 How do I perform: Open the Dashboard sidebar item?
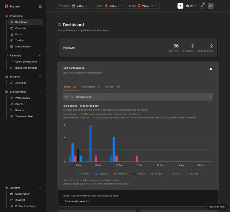pos(25,22)
